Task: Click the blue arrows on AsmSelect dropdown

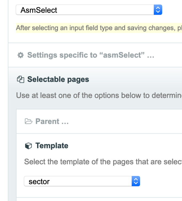Action: (x=158, y=10)
